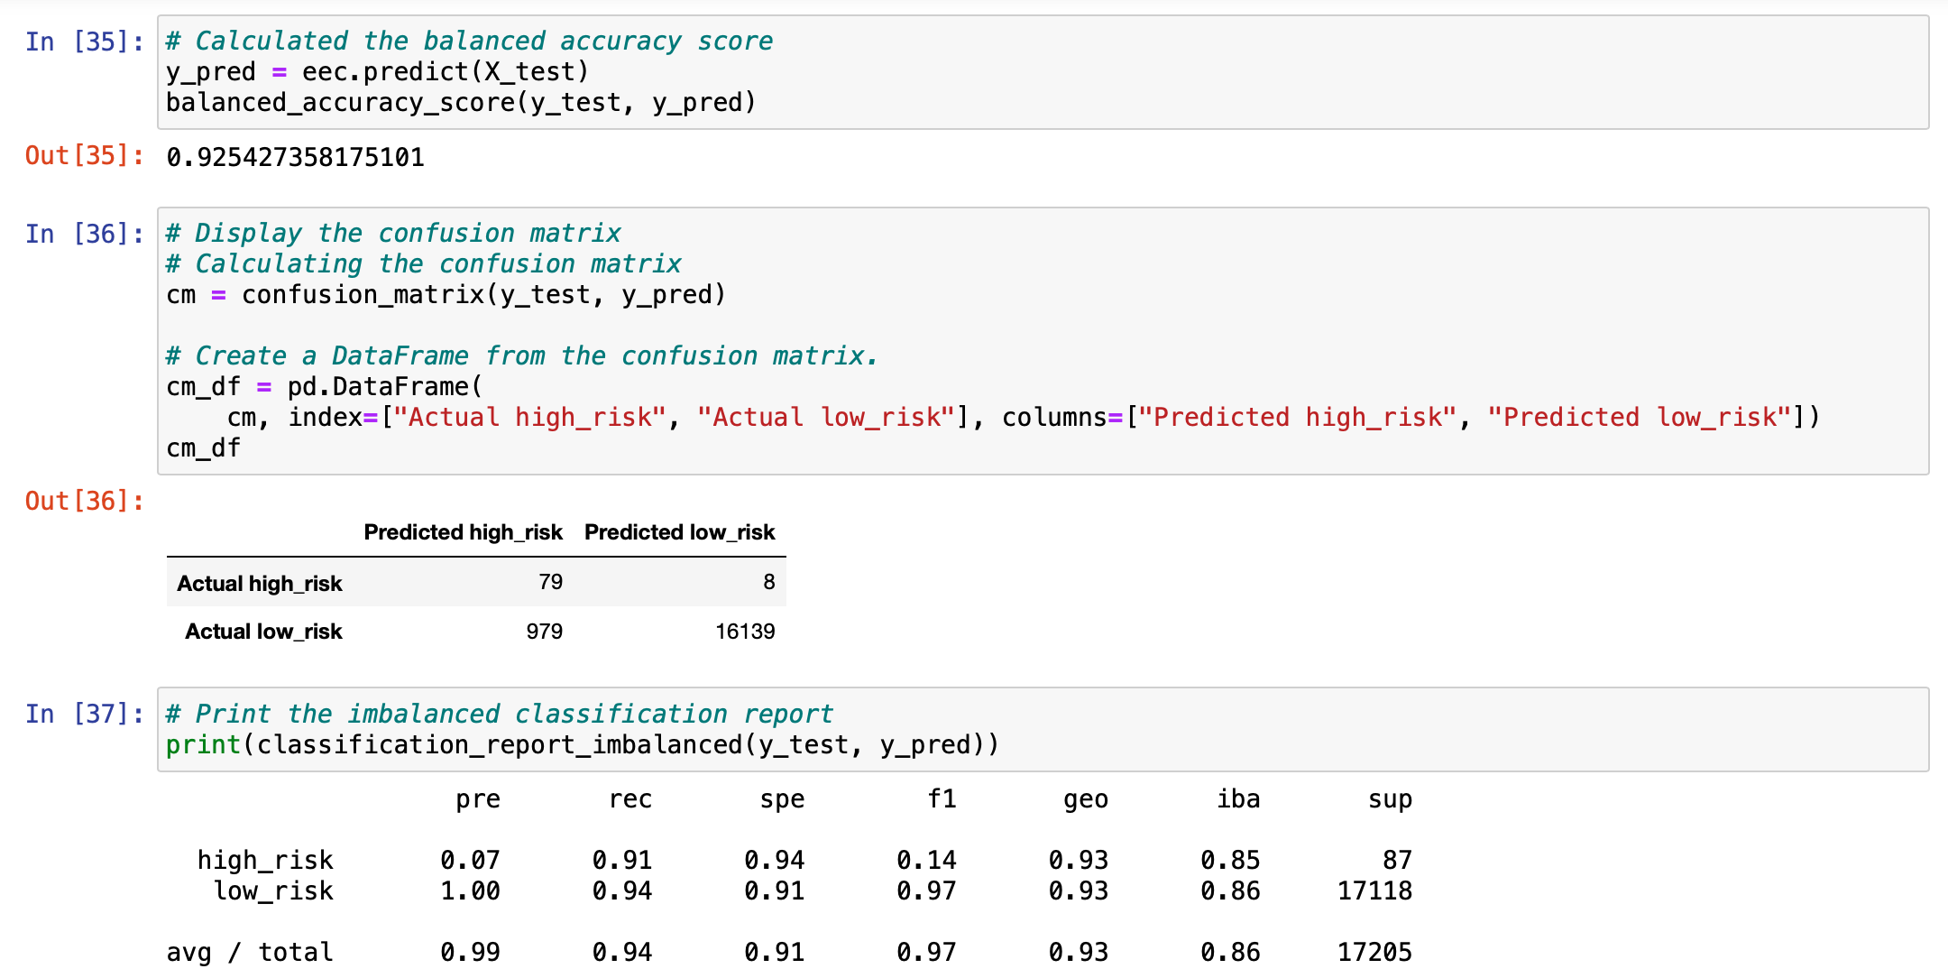Click the In [37] code cell
1948x978 pixels.
[x=1043, y=729]
